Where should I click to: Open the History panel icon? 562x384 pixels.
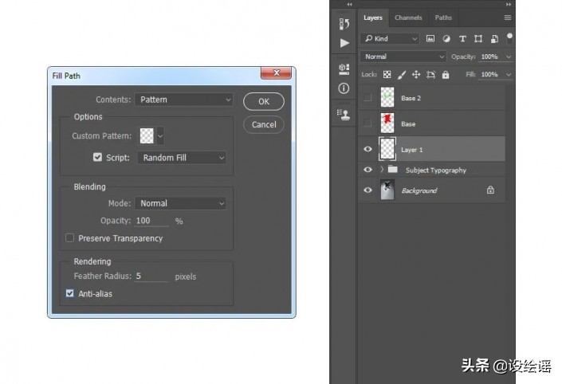click(x=344, y=24)
